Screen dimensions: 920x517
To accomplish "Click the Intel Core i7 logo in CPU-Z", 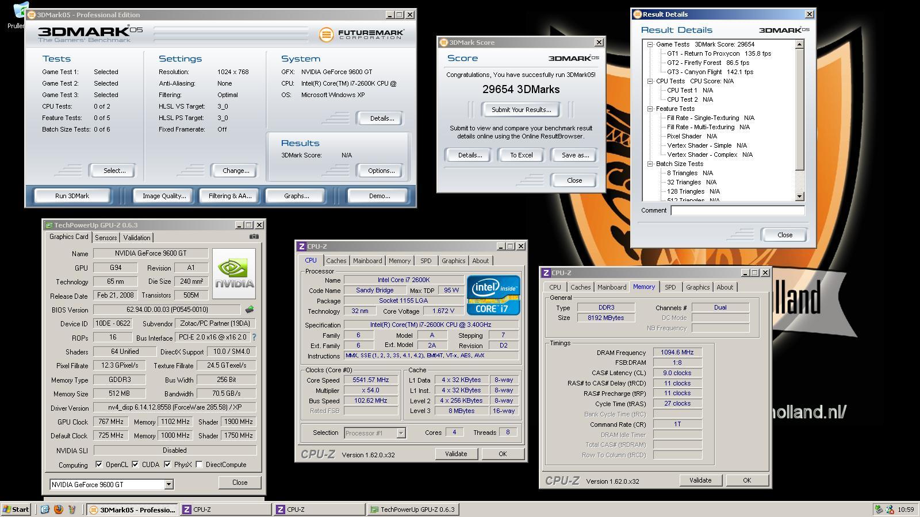I will point(493,295).
